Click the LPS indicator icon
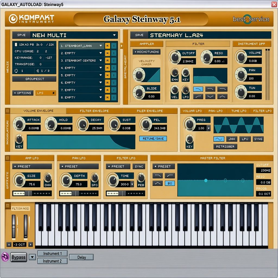Viewport: 278px width, 278px height. point(53,93)
